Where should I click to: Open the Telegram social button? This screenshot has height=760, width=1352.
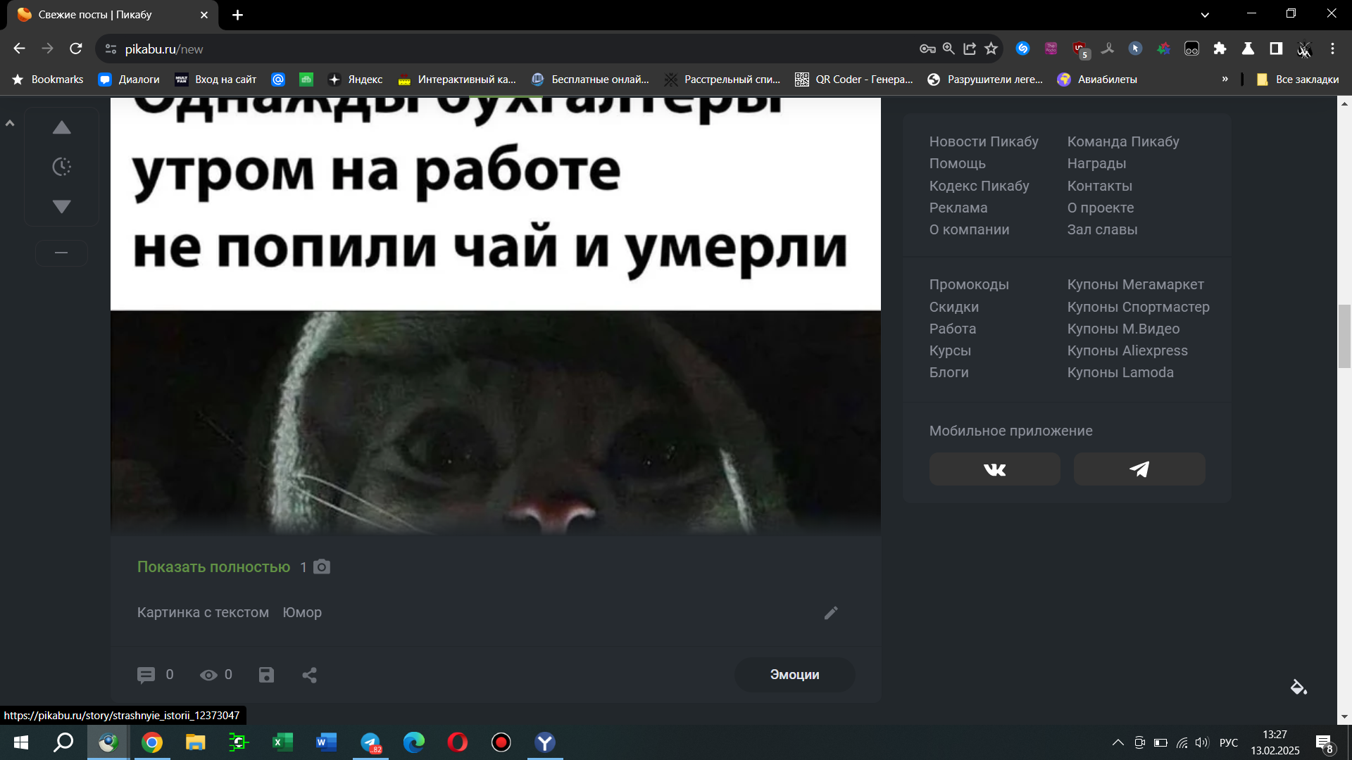(1139, 469)
